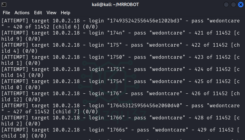Open the Help menu

click(66, 13)
